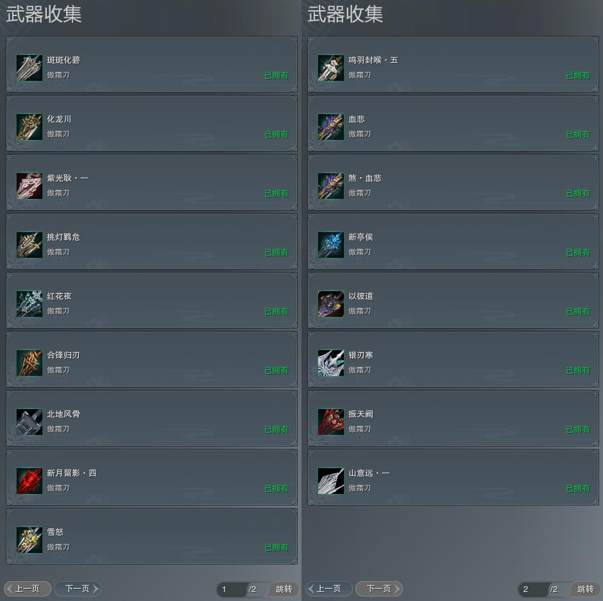Click the 跳转 button on page one
Image resolution: width=603 pixels, height=601 pixels.
point(284,589)
